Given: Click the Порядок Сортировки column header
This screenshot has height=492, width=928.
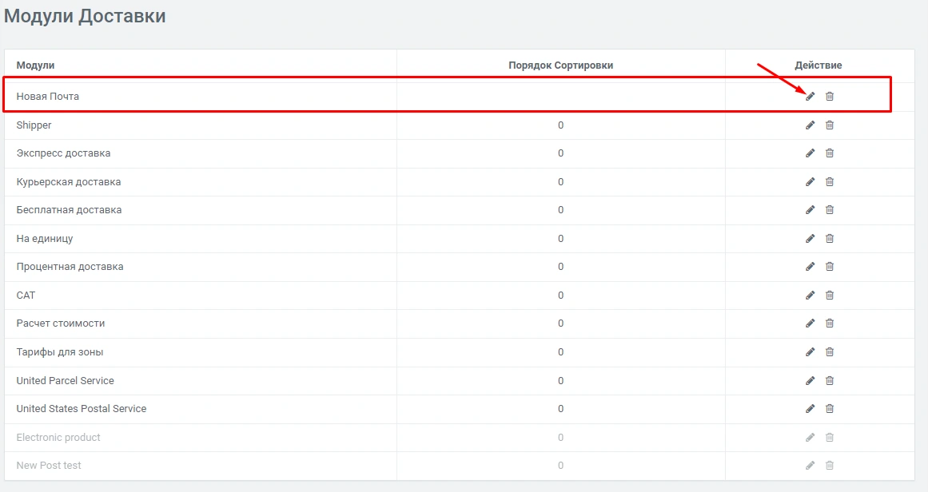Looking at the screenshot, I should click(560, 65).
